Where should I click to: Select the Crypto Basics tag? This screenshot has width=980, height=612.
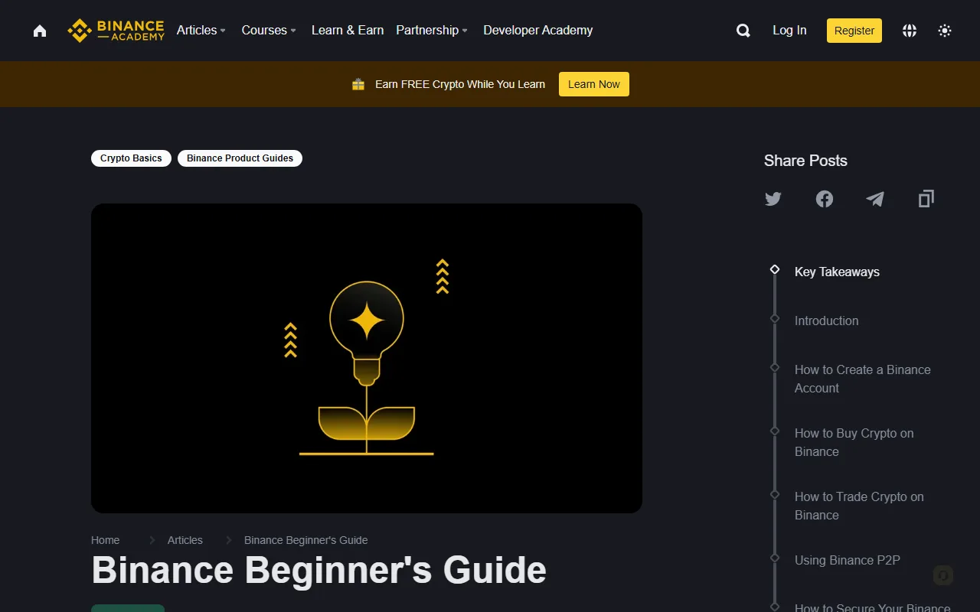pos(131,158)
